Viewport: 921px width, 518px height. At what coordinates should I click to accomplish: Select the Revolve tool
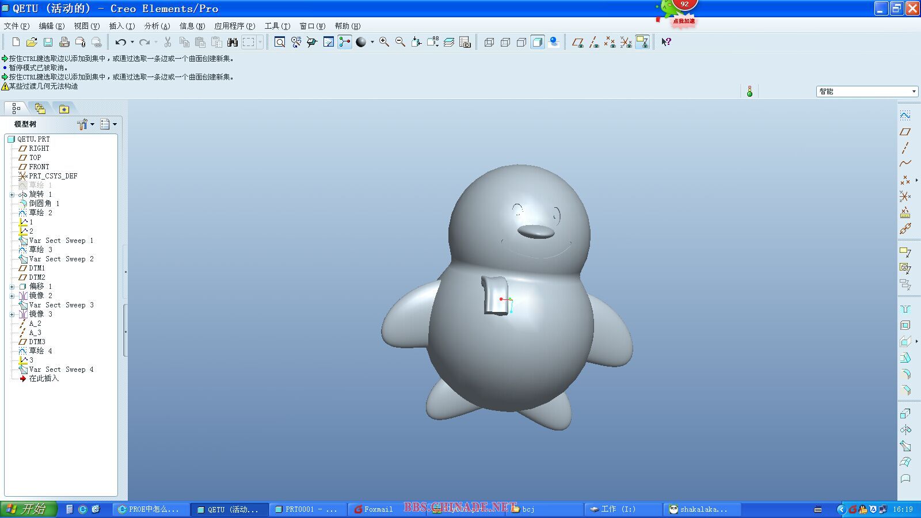905,430
